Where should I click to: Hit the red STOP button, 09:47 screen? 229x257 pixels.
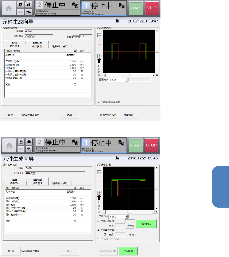[152, 8]
